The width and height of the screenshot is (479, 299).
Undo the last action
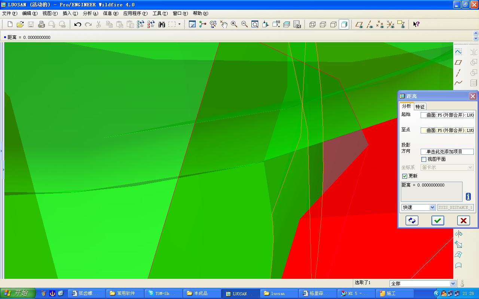coord(78,24)
